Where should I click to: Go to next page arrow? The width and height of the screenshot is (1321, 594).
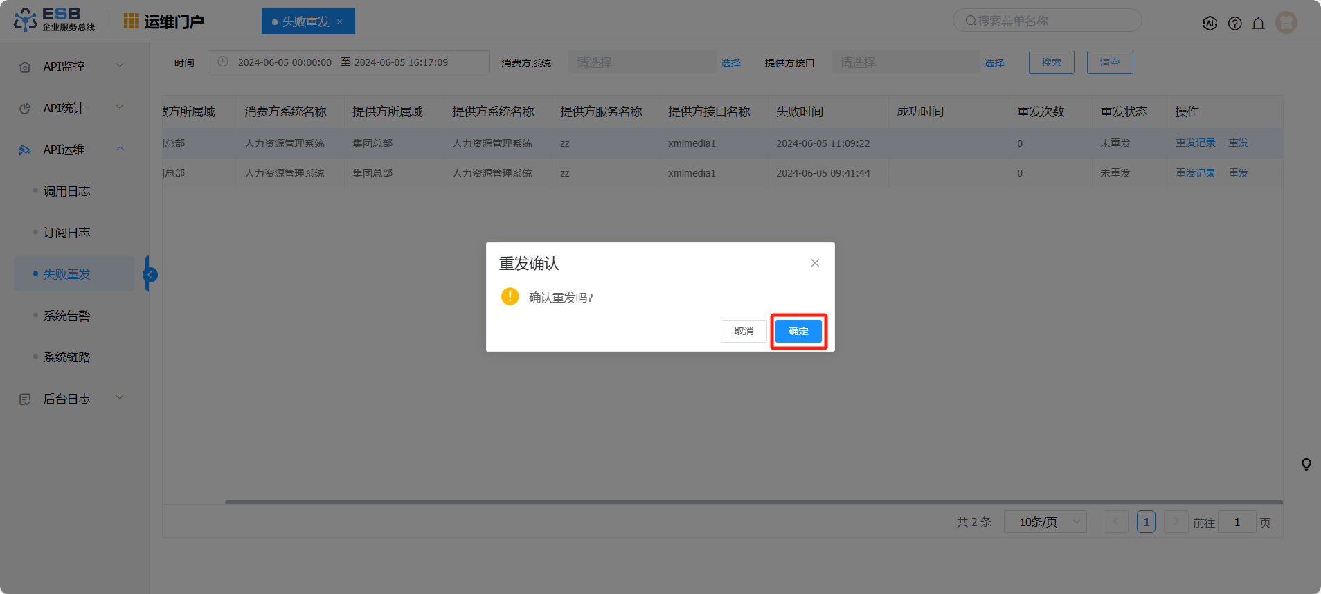point(1176,522)
